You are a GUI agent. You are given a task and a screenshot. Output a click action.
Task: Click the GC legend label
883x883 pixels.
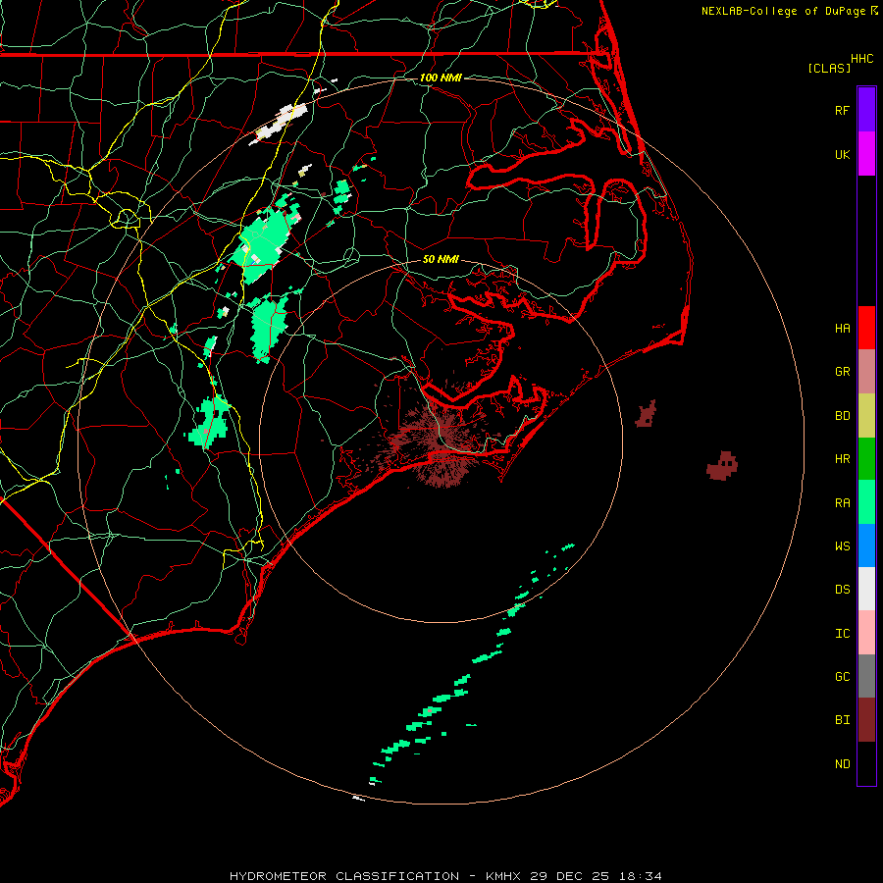[x=843, y=677]
